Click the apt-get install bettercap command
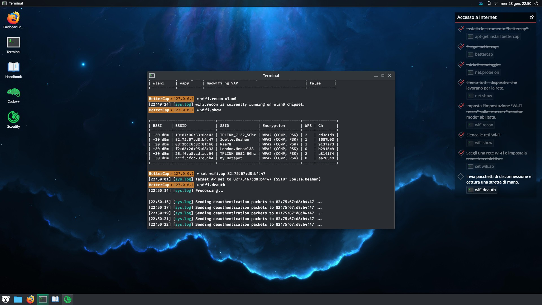The image size is (542, 305). click(x=493, y=36)
